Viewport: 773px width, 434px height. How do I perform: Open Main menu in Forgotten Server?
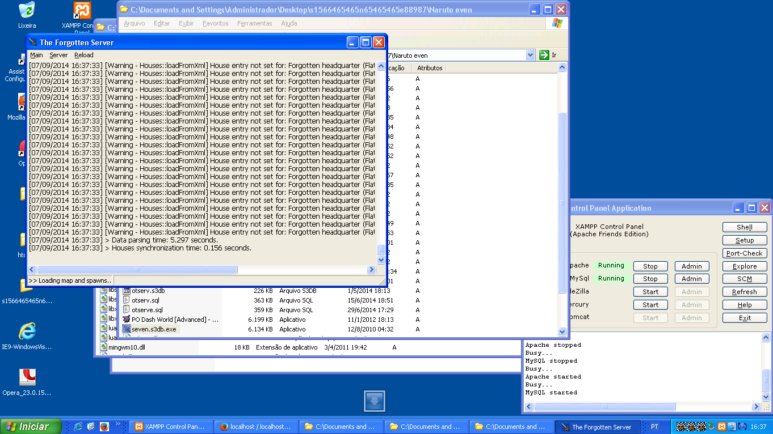36,55
